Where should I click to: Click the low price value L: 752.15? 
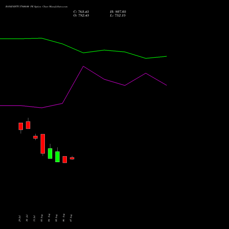(118, 16)
